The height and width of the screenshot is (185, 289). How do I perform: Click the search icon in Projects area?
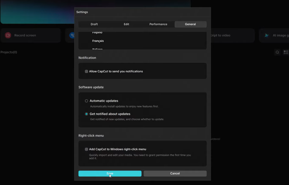(x=277, y=52)
